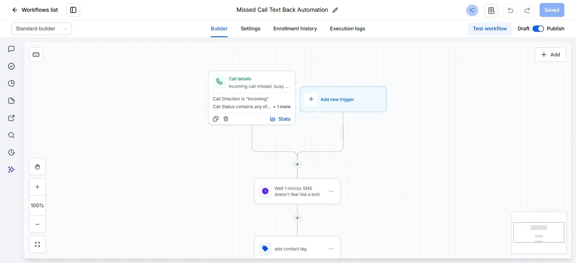This screenshot has height=263, width=576.
Task: Toggle the Draft/Publish switch
Action: (538, 29)
